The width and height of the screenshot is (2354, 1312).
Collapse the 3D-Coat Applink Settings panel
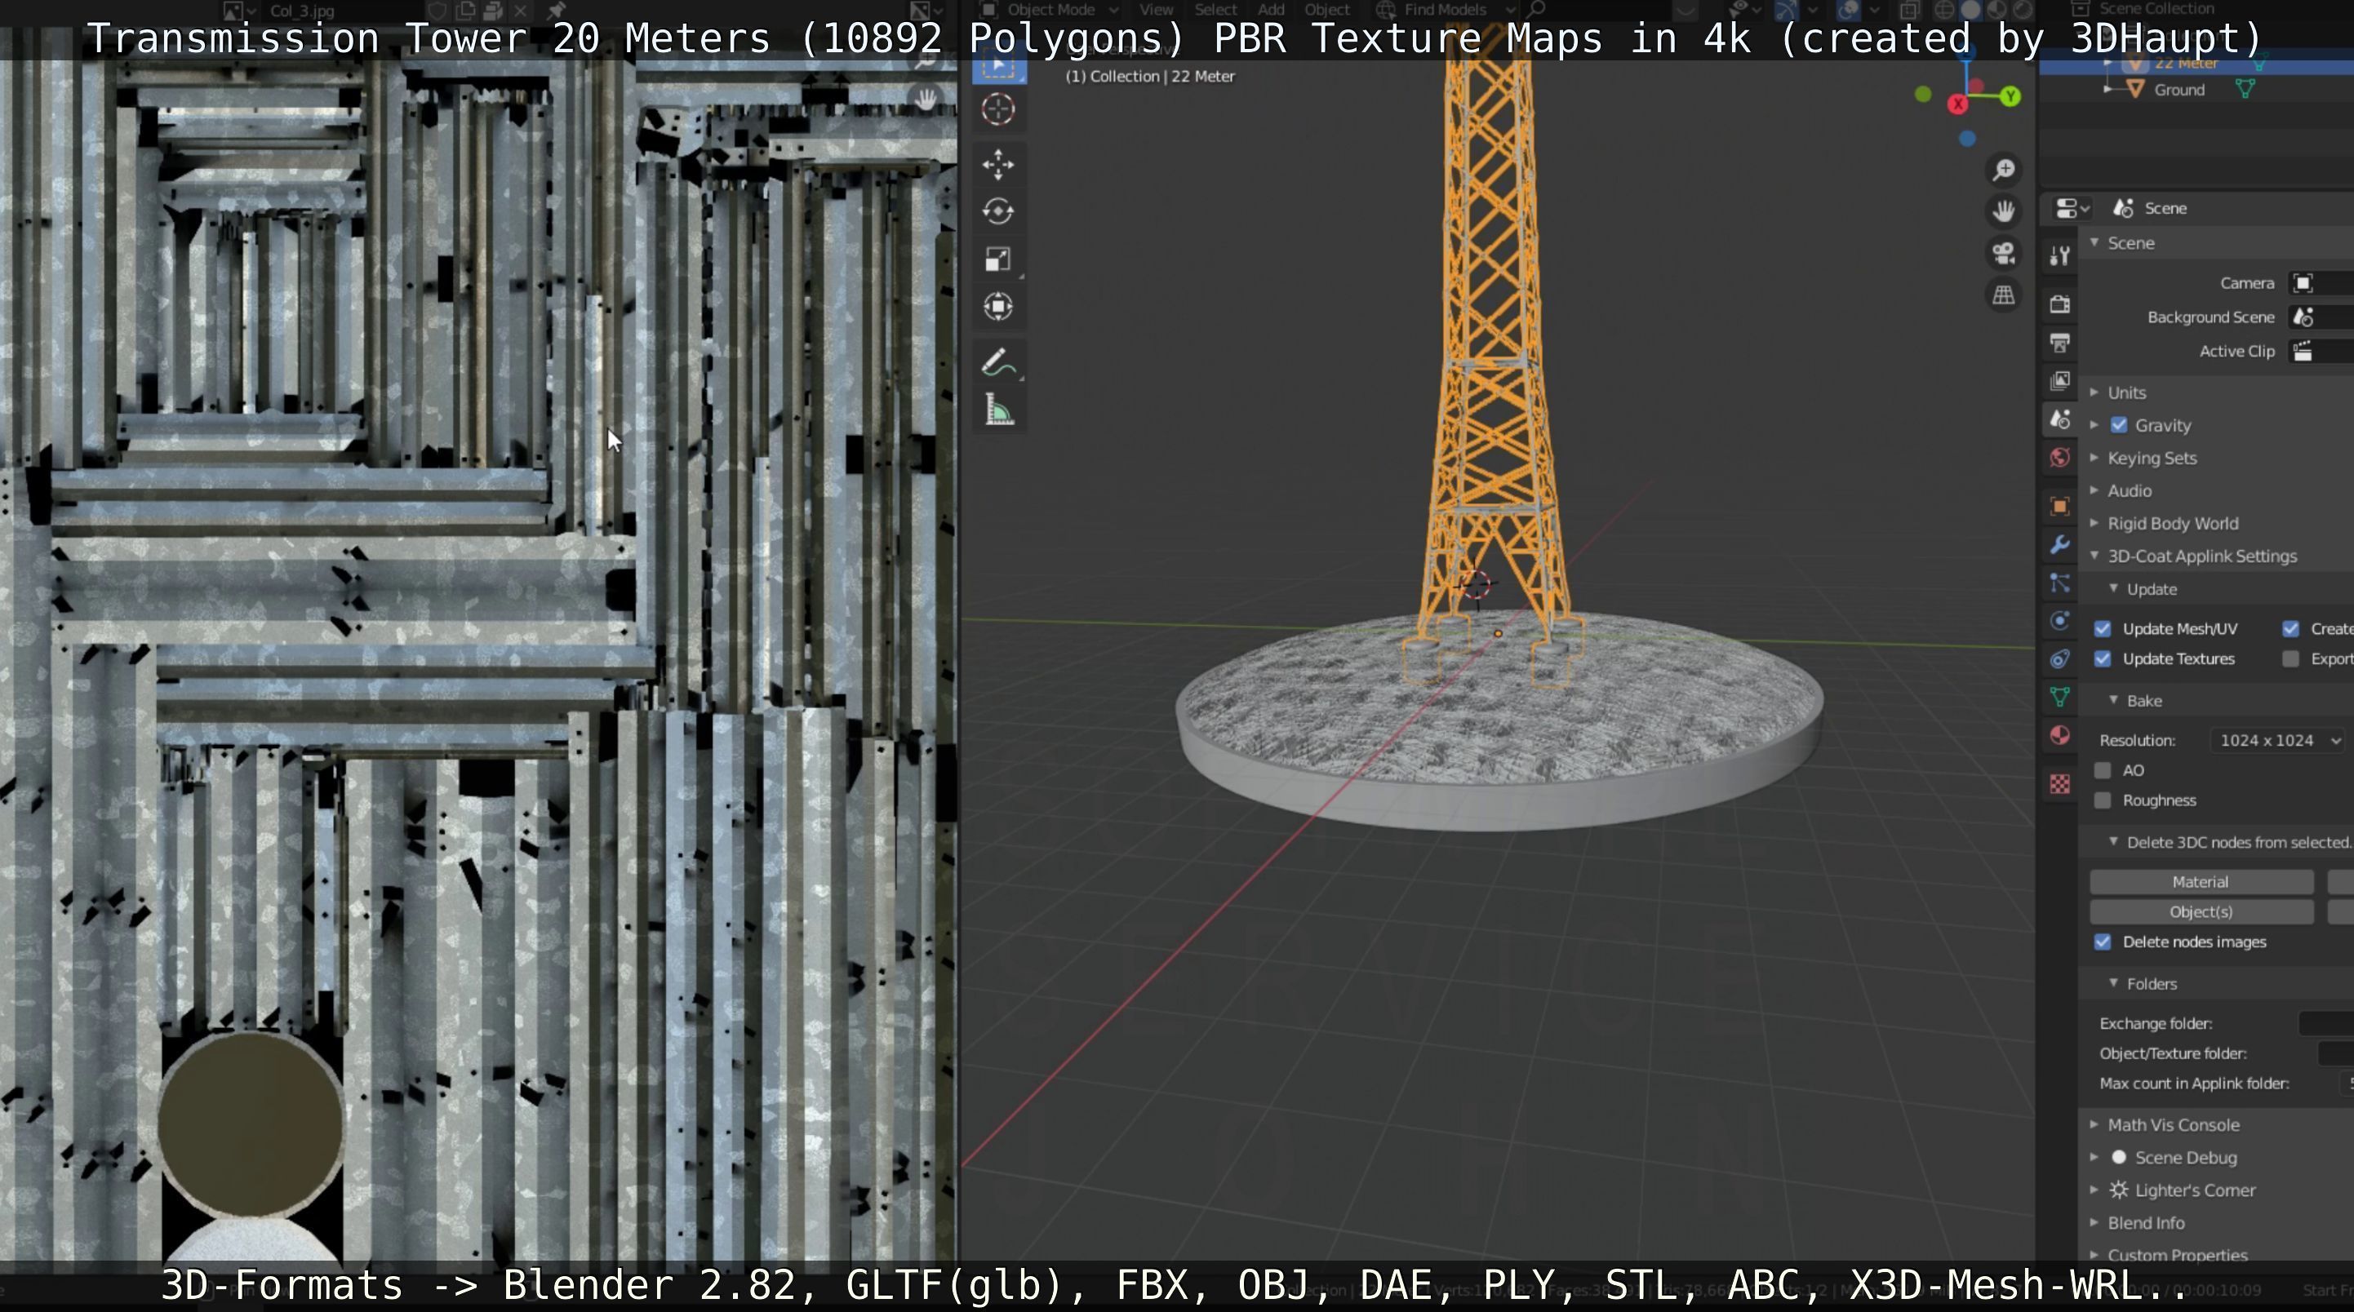[x=2201, y=556]
